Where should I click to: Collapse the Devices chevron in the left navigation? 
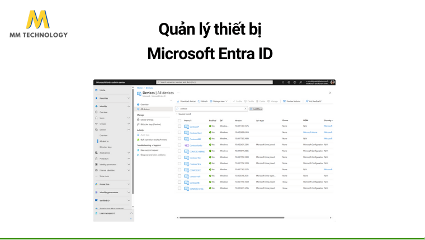(x=129, y=130)
